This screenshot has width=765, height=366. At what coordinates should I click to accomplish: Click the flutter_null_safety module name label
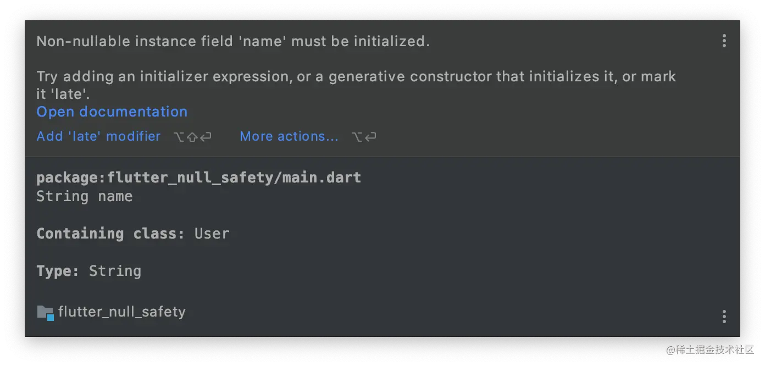pos(122,312)
